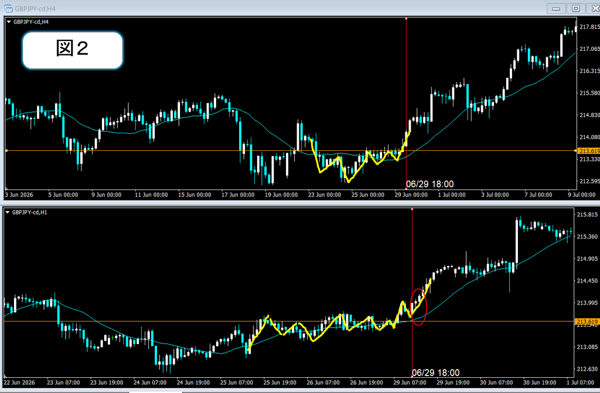Viewport: 600px width, 393px height.
Task: Select the 図2 text label box
Action: click(x=73, y=50)
